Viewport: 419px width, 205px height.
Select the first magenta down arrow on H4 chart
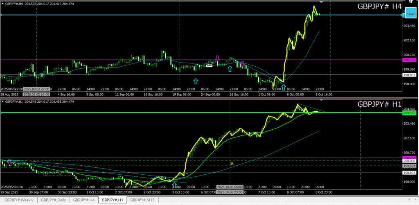[x=217, y=58]
